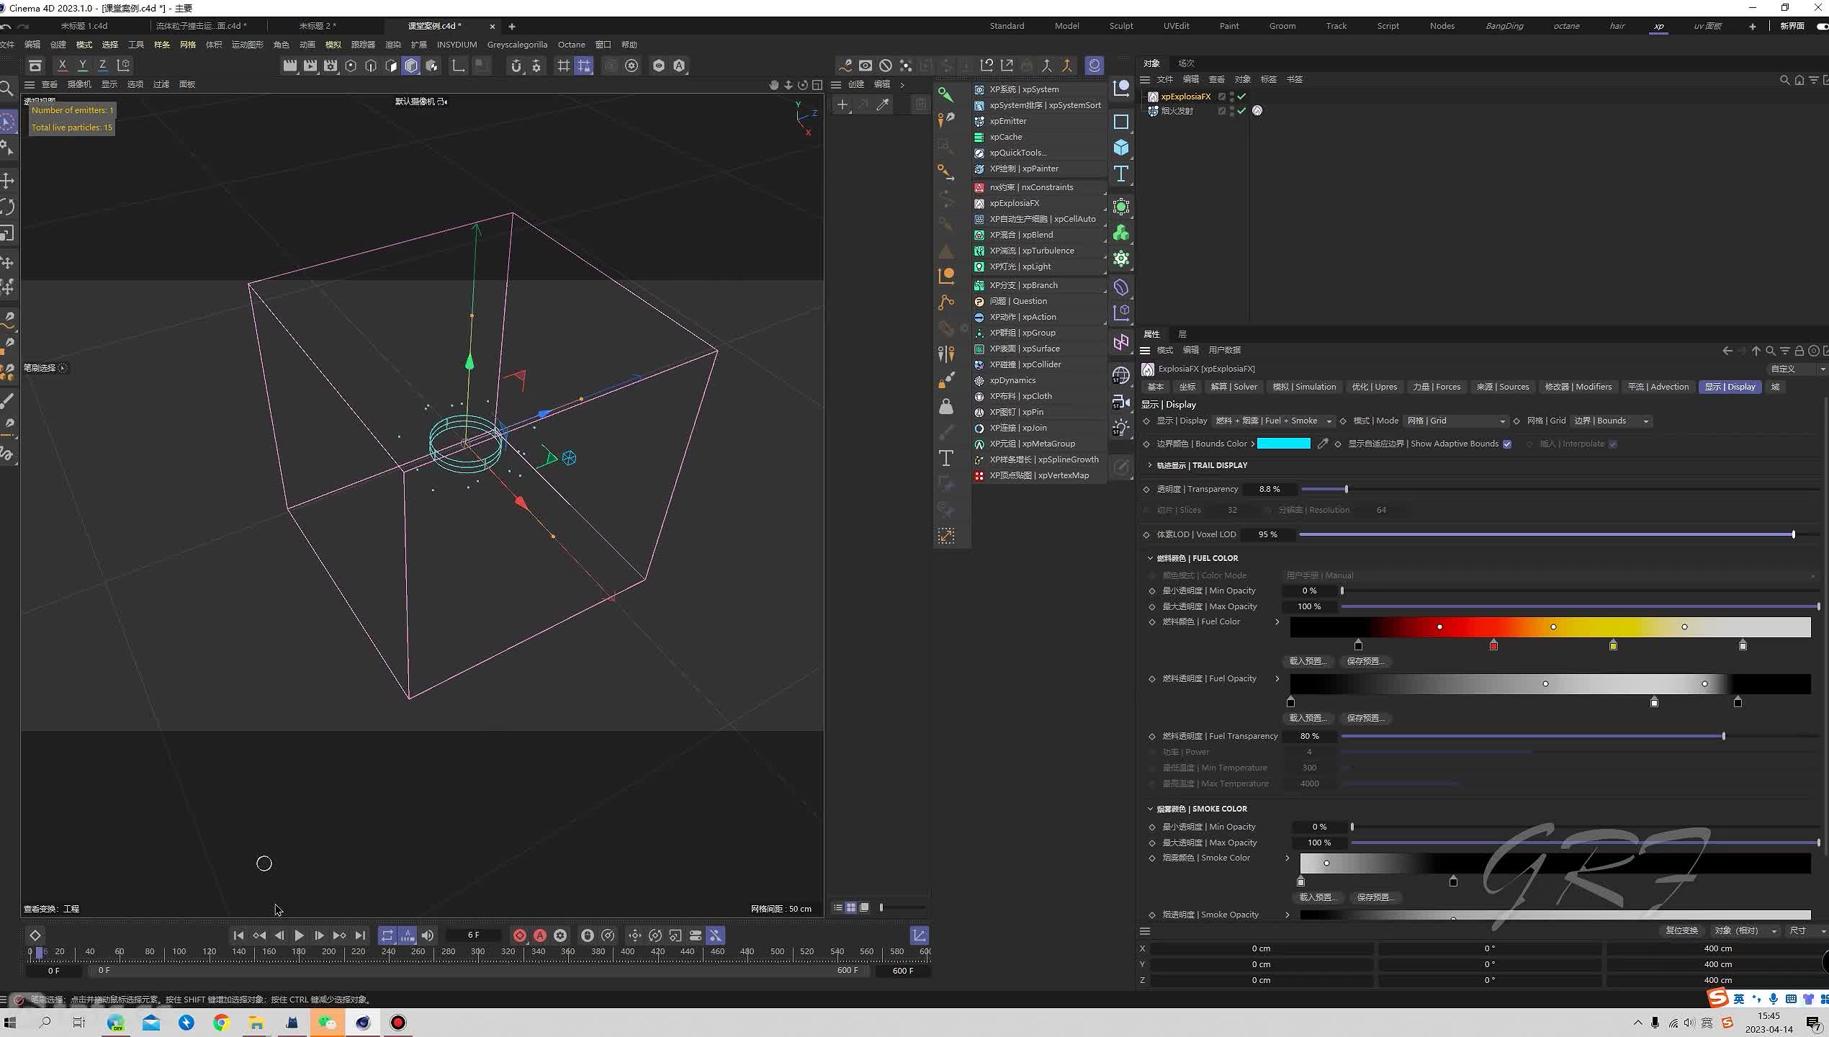Viewport: 1829px width, 1037px height.
Task: Toggle keyframe diamond for Voxel LOD
Action: point(1146,535)
